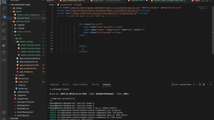
Task: Open the Accounts menu icon
Action: tap(4, 112)
